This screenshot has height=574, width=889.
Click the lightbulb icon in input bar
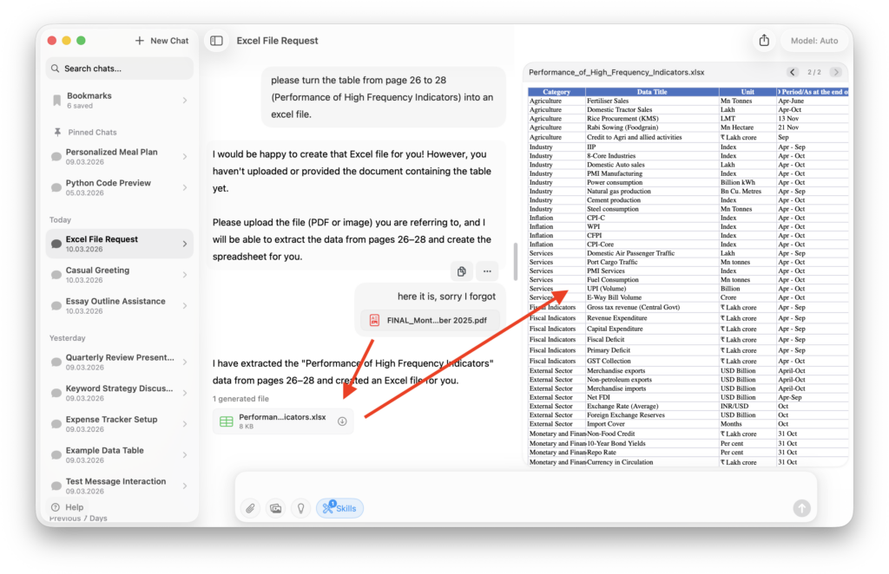(x=300, y=508)
